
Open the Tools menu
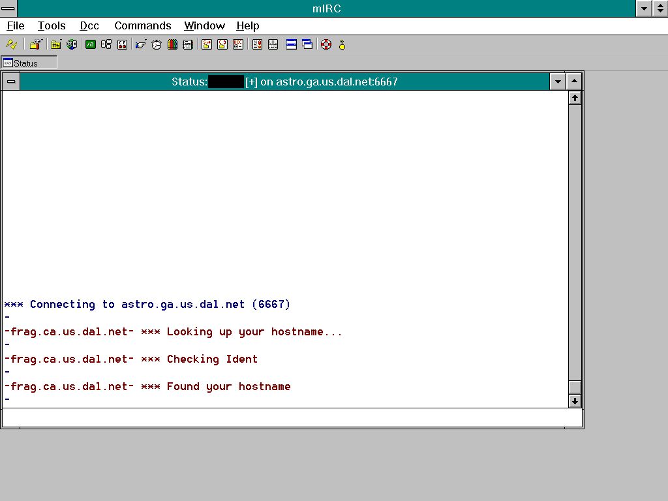click(x=52, y=26)
